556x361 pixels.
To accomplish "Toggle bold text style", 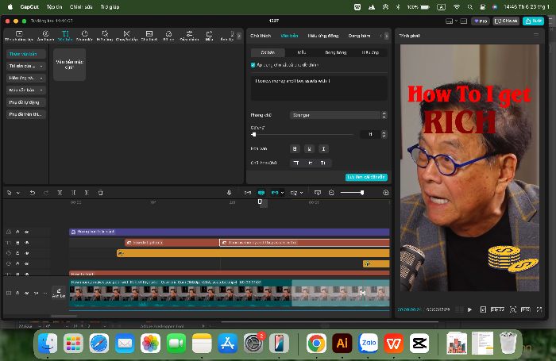I will (x=295, y=149).
